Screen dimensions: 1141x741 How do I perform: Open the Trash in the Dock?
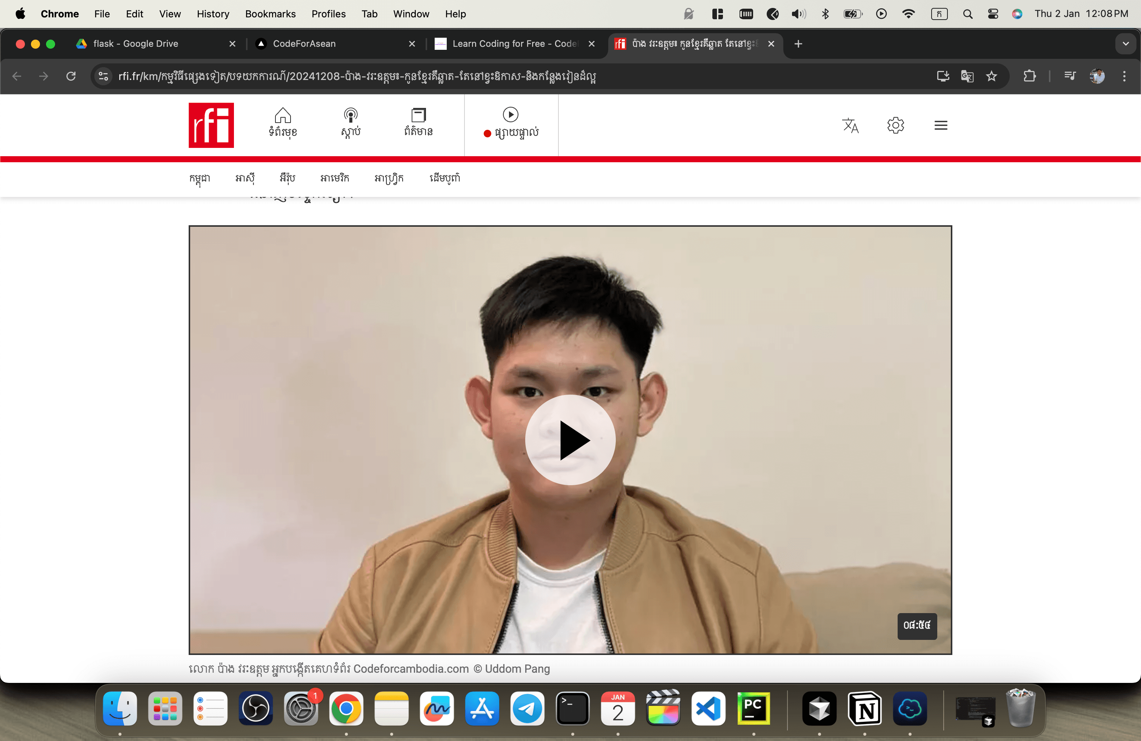1021,709
